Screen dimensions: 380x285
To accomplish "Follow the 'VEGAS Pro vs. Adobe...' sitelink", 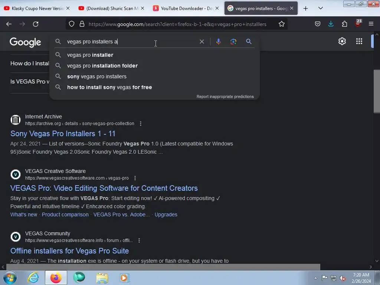I will (x=121, y=215).
